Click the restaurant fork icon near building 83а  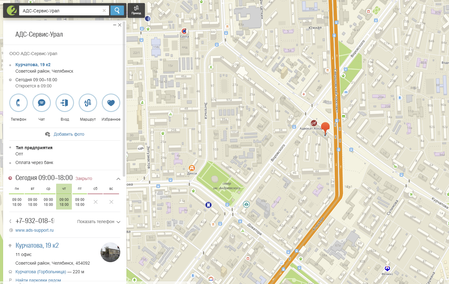(x=227, y=27)
